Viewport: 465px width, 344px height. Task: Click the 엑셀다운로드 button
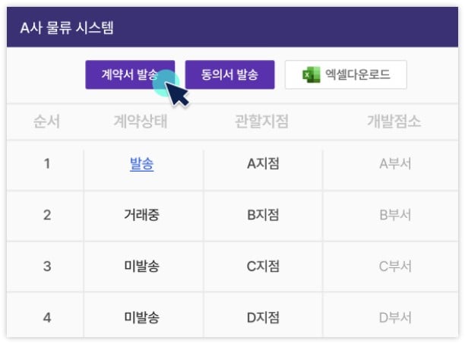[346, 74]
